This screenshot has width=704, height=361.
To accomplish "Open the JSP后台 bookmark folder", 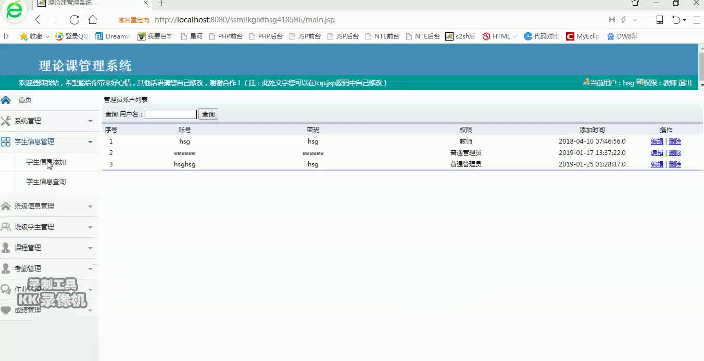I will [343, 36].
